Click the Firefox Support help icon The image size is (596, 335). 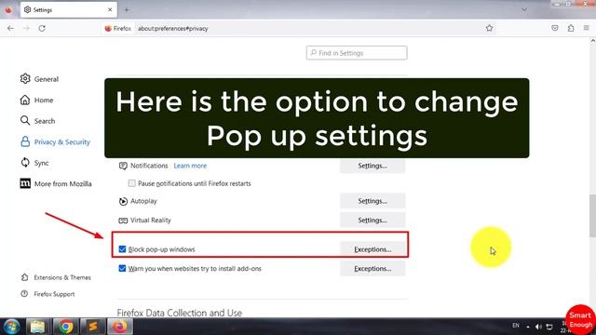(x=24, y=294)
